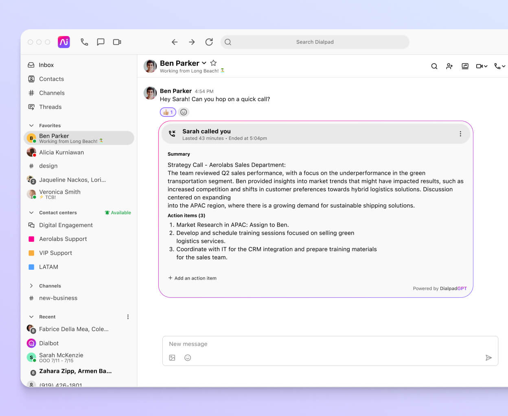Star the Ben Parker conversation
Viewport: 508px width, 416px height.
[x=213, y=63]
